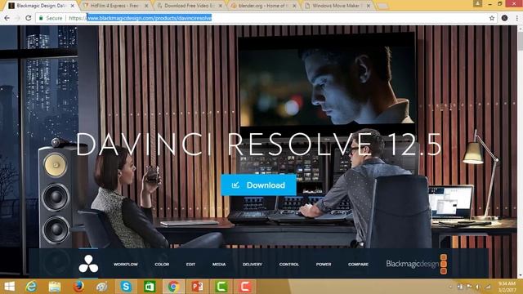Open the WORKFLOW section
This screenshot has height=294, width=523.
[x=126, y=265]
